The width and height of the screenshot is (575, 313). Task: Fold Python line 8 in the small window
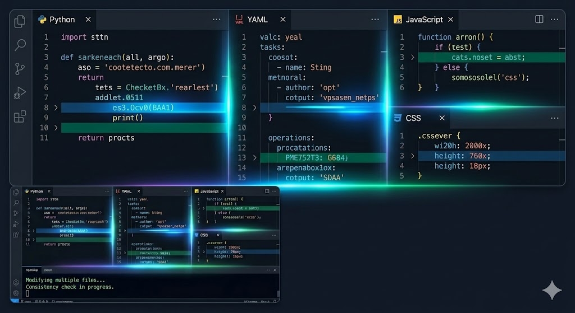(x=33, y=231)
